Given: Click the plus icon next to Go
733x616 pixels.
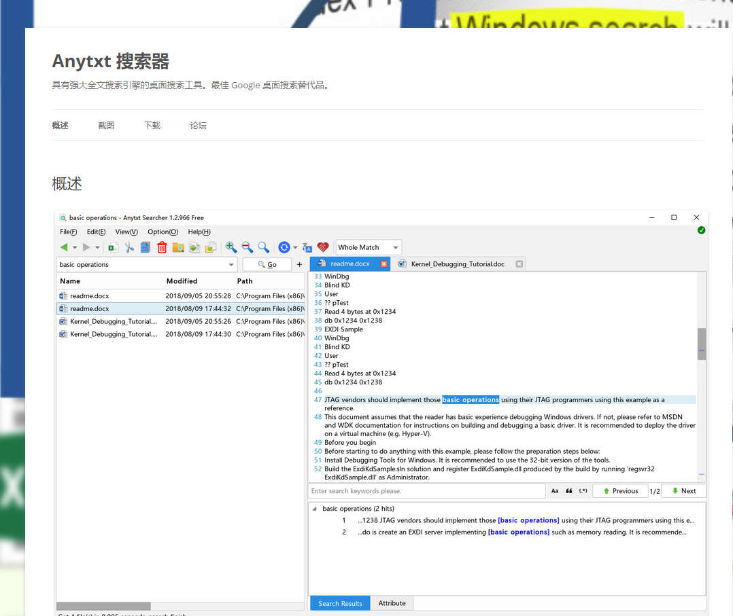Looking at the screenshot, I should point(299,264).
